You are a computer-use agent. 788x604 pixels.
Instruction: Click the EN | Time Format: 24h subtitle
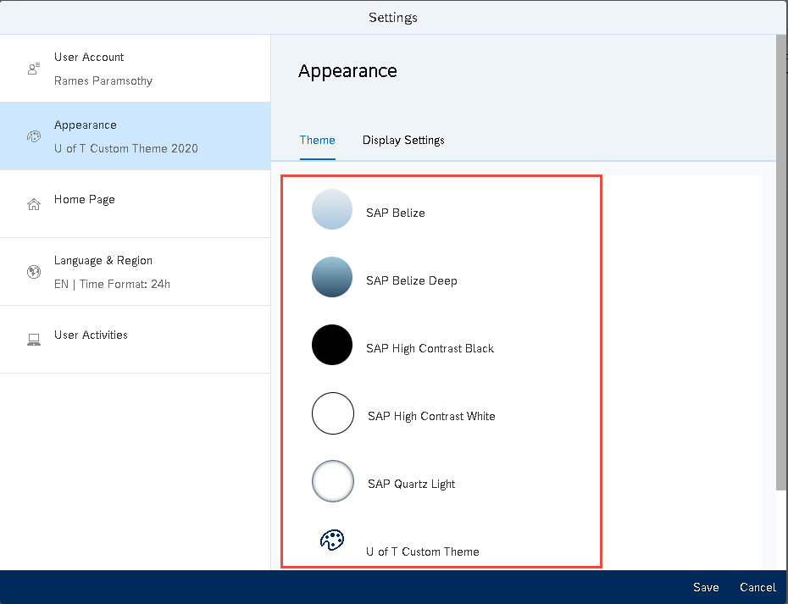point(112,285)
